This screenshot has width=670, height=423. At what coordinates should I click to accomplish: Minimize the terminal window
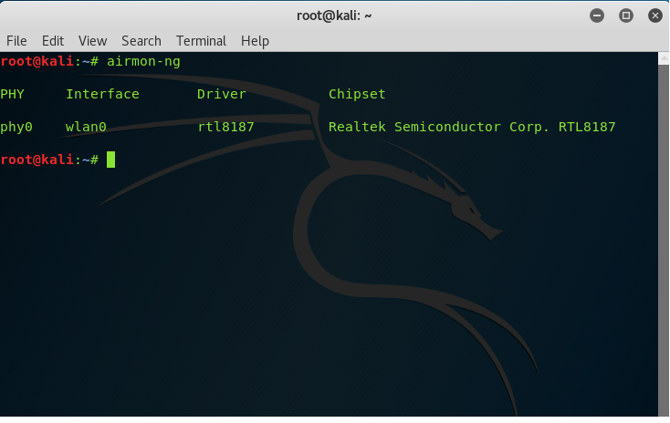pos(597,15)
